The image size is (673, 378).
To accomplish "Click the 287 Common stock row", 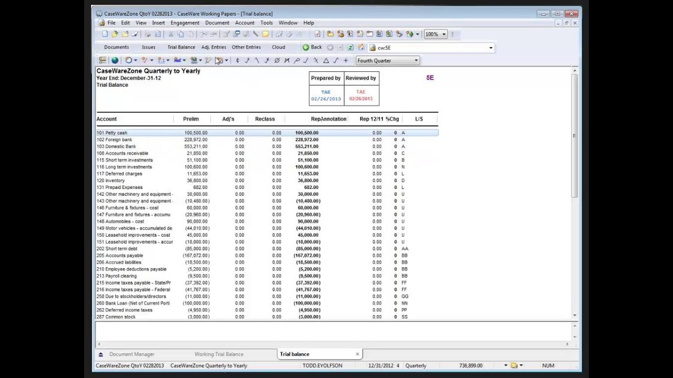I will point(267,317).
